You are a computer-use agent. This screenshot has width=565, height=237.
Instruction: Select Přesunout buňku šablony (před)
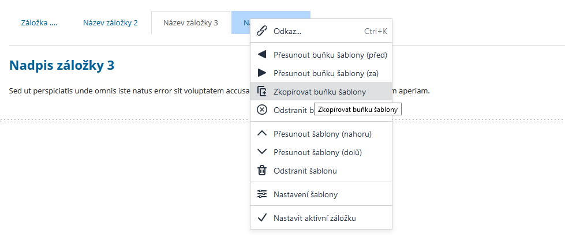pos(330,55)
